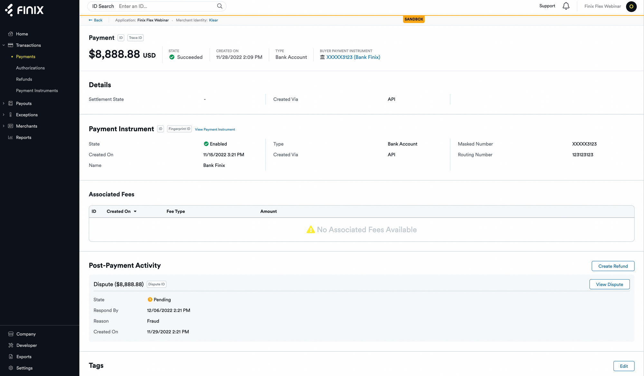Open Refunds in the sidebar
Screen dimensions: 644x376
(24, 79)
